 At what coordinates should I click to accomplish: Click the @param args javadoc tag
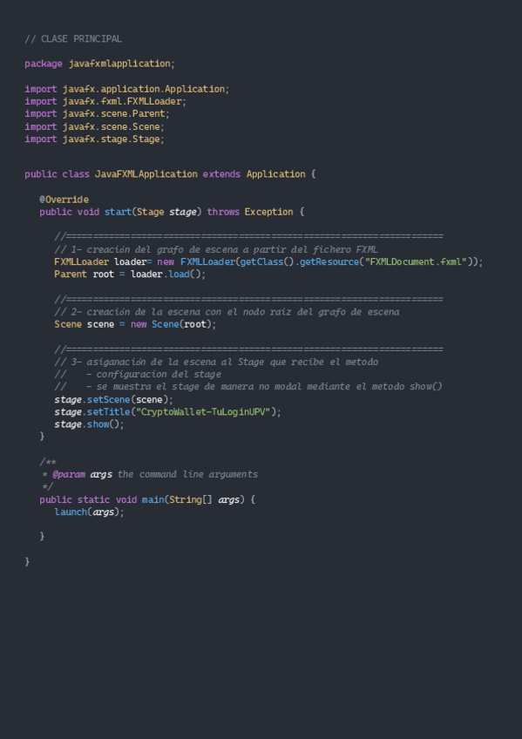pos(83,474)
